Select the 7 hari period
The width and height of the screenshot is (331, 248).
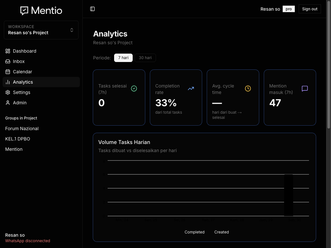(x=123, y=58)
